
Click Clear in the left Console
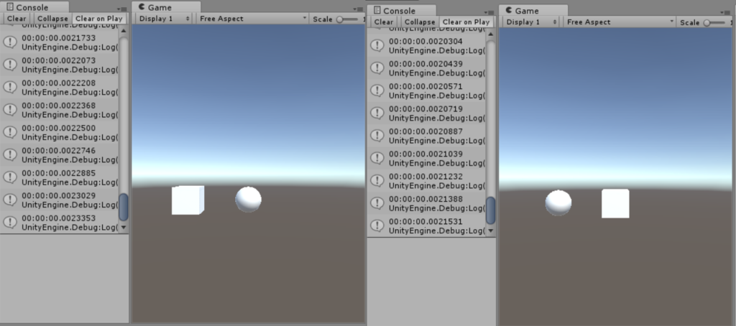(x=17, y=19)
